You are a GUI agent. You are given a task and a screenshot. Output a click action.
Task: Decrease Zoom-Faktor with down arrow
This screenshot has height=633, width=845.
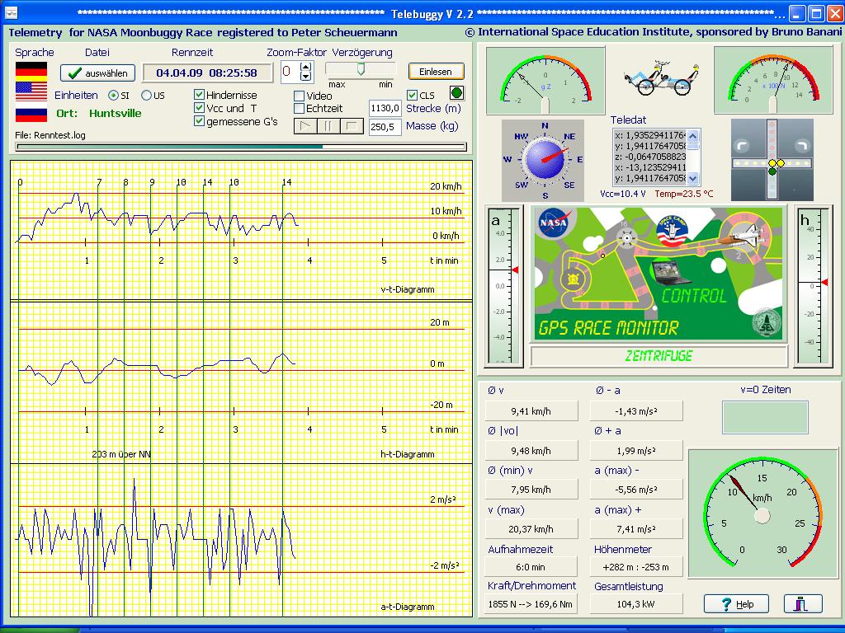(305, 77)
